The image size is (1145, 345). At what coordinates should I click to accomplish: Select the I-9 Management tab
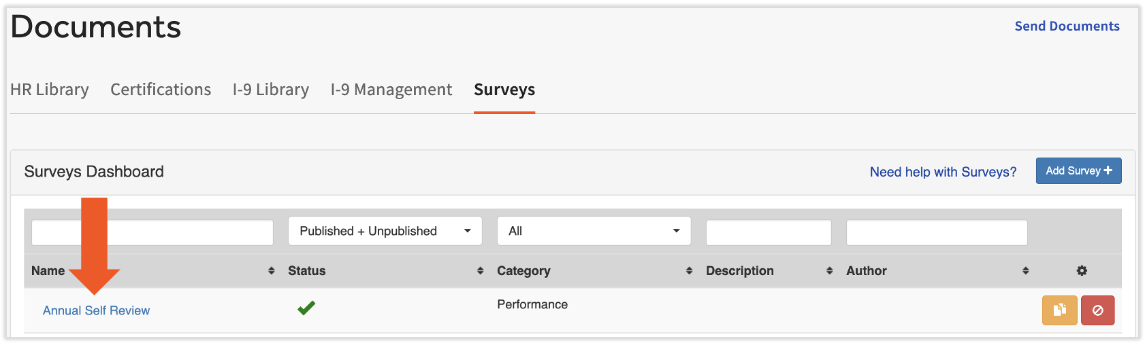tap(391, 90)
